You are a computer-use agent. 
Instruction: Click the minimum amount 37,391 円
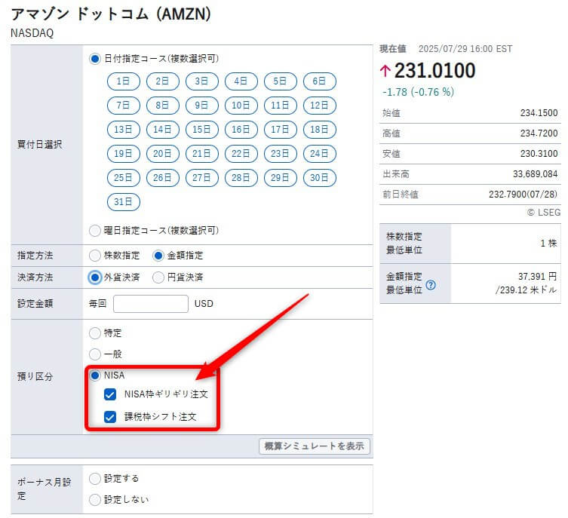click(x=537, y=277)
